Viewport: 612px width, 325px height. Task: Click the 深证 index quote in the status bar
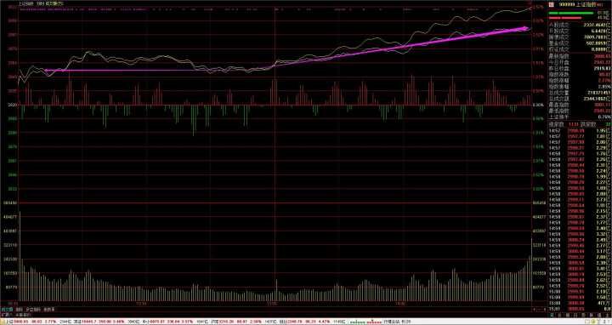tap(105, 322)
